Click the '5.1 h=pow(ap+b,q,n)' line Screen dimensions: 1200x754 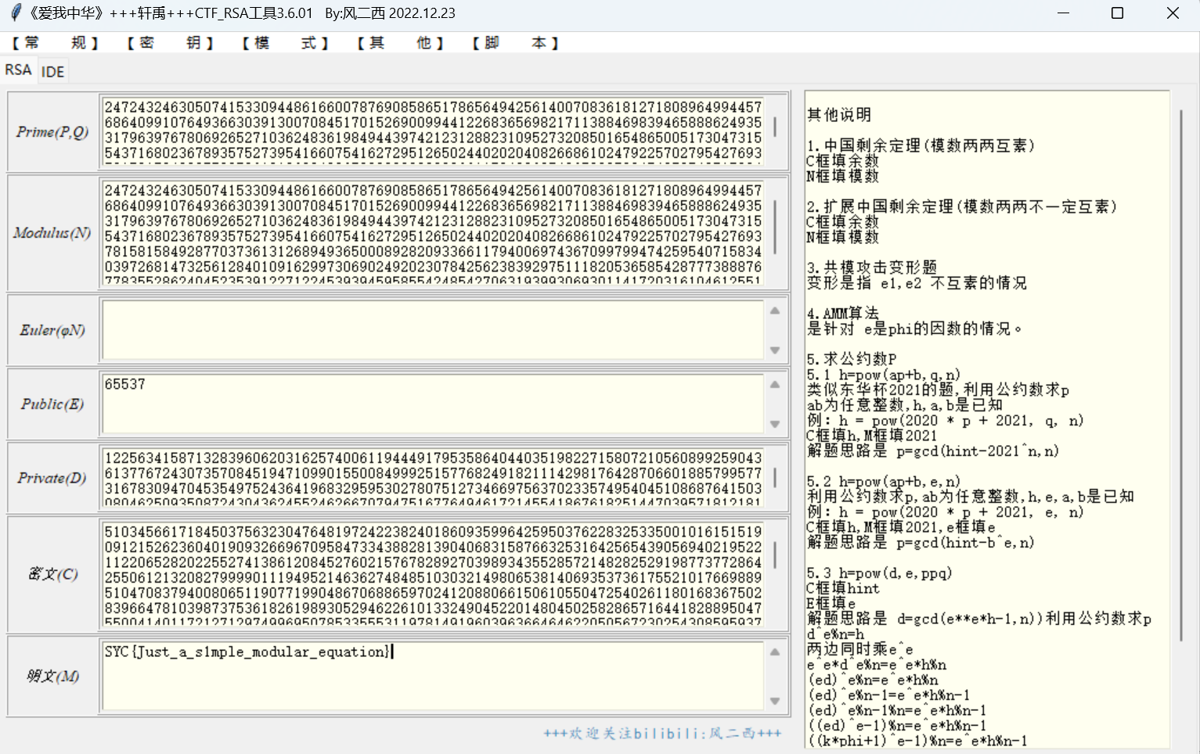(884, 375)
